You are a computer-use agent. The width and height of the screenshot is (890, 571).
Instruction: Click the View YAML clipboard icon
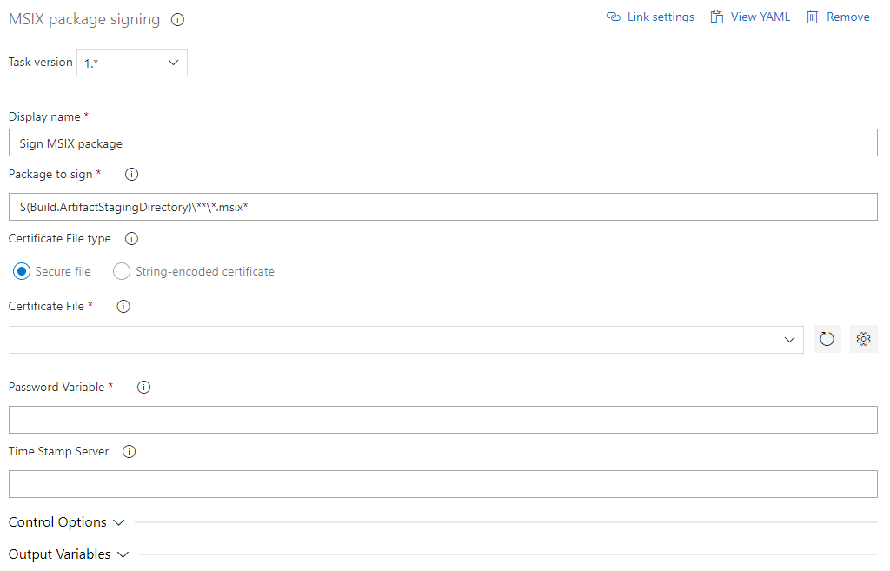717,17
